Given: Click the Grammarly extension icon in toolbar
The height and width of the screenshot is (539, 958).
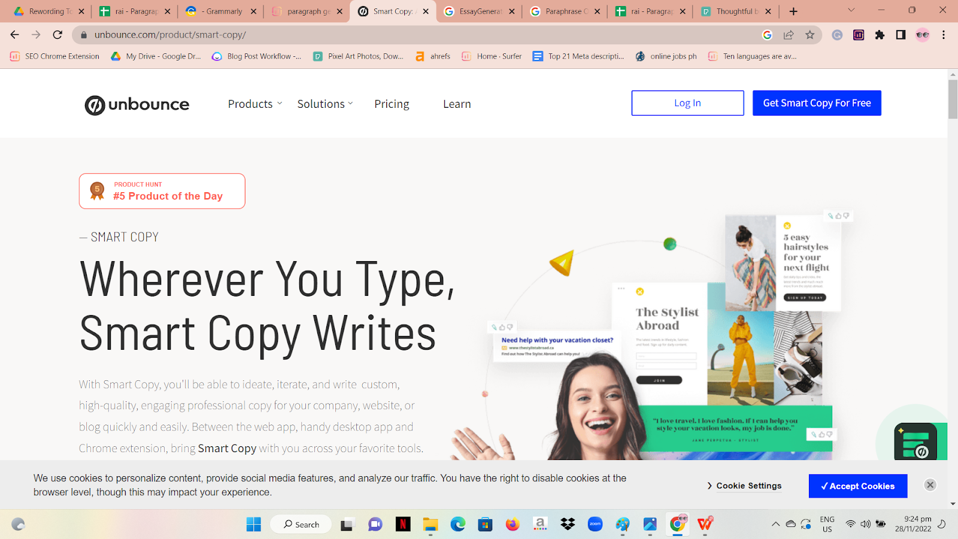Looking at the screenshot, I should (x=837, y=35).
